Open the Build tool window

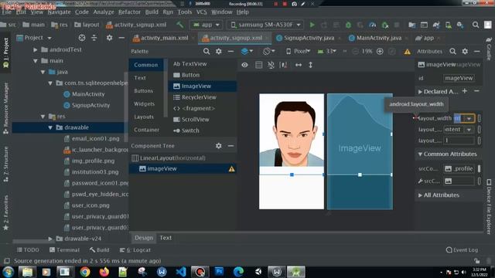100,249
